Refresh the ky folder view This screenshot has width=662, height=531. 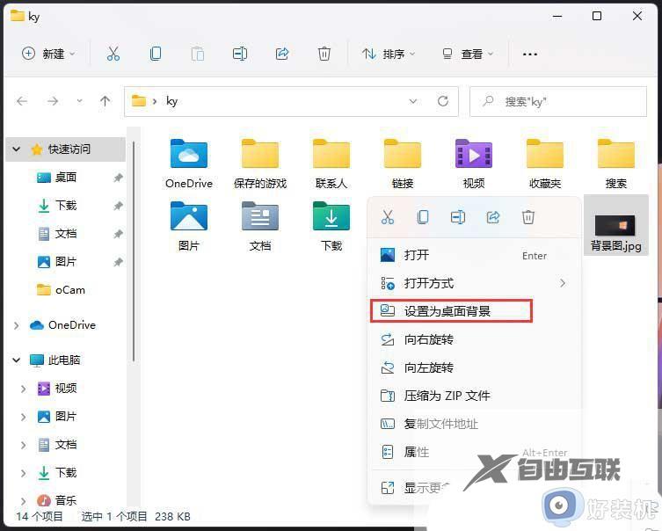[x=443, y=101]
